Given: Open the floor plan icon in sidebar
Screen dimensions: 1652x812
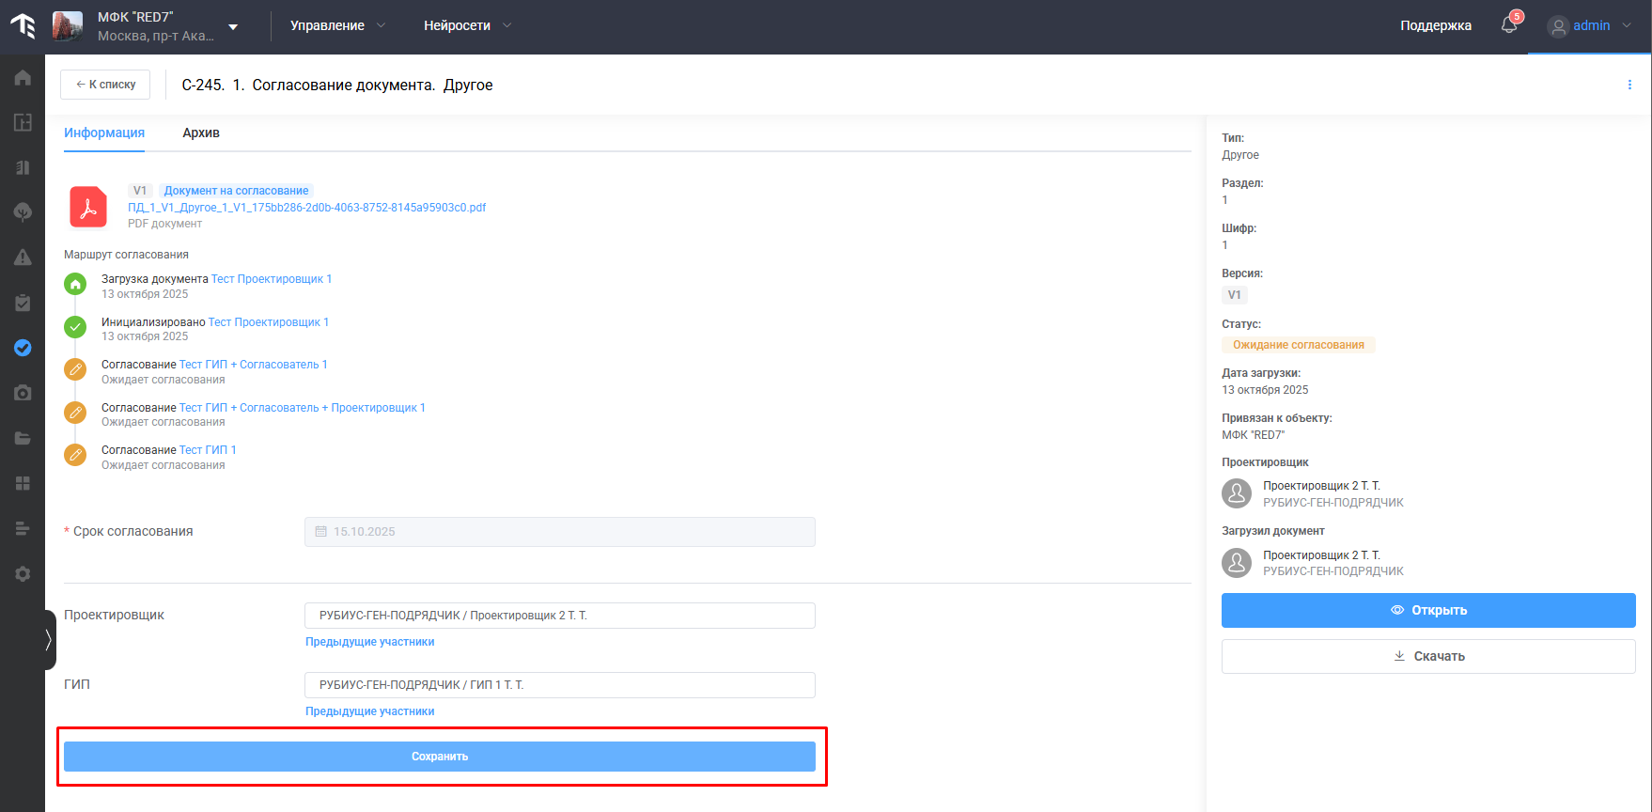Looking at the screenshot, I should (23, 122).
